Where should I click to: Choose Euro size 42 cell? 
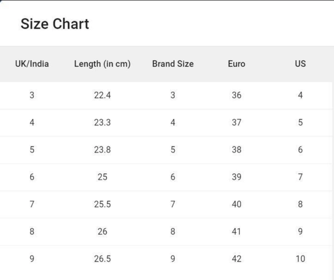(237, 259)
